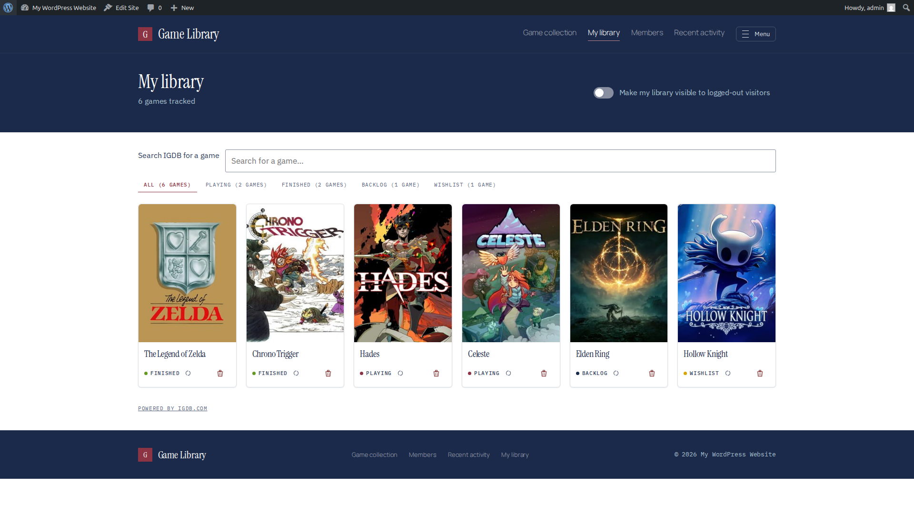Image resolution: width=914 pixels, height=514 pixels.
Task: Open Game collection in header nav
Action: point(549,33)
